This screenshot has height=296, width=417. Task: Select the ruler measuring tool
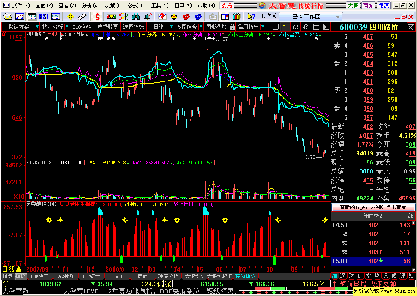(x=82, y=16)
